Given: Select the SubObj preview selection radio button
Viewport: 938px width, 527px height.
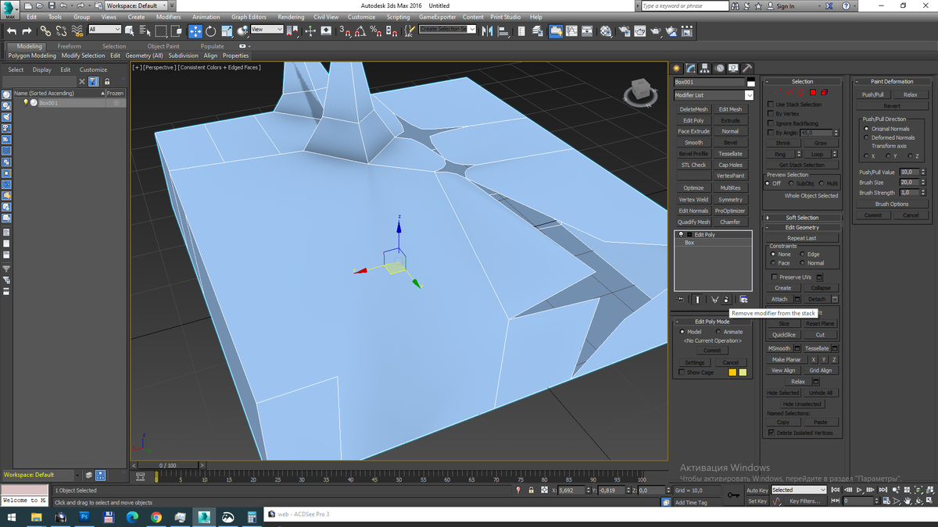Looking at the screenshot, I should [x=791, y=183].
